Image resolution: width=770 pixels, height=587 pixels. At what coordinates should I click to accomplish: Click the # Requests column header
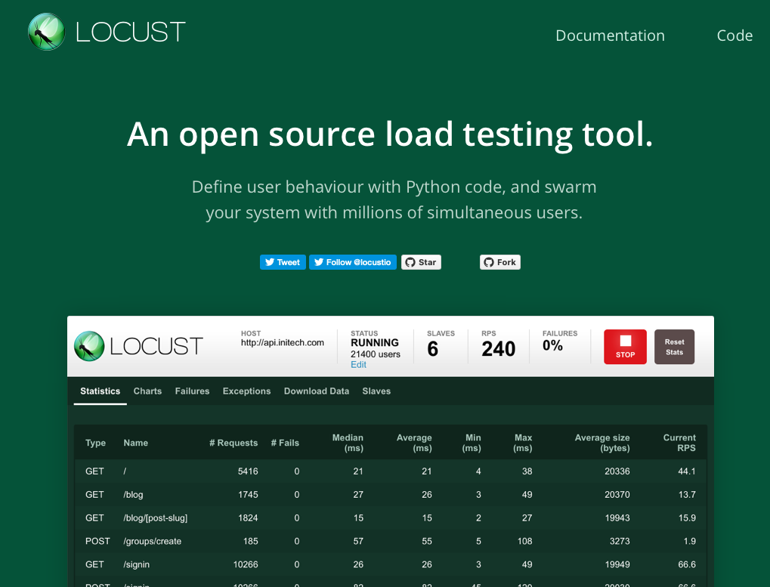pyautogui.click(x=233, y=443)
